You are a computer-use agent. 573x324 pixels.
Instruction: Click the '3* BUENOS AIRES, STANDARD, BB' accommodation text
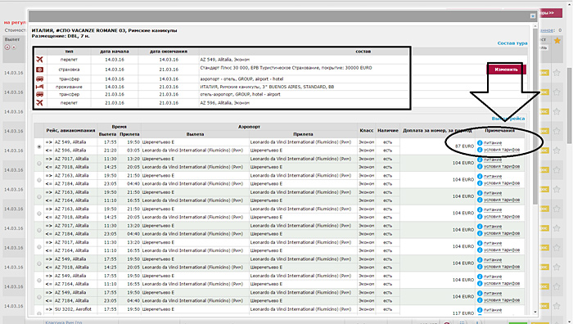pos(267,87)
